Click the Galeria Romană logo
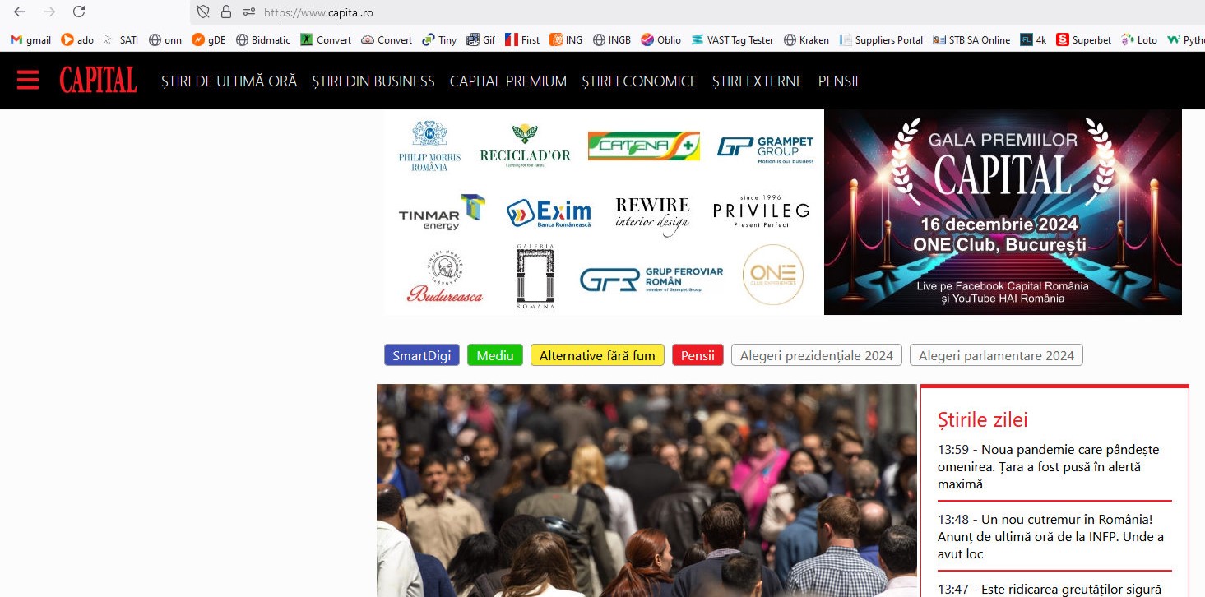1205x597 pixels. 535,276
